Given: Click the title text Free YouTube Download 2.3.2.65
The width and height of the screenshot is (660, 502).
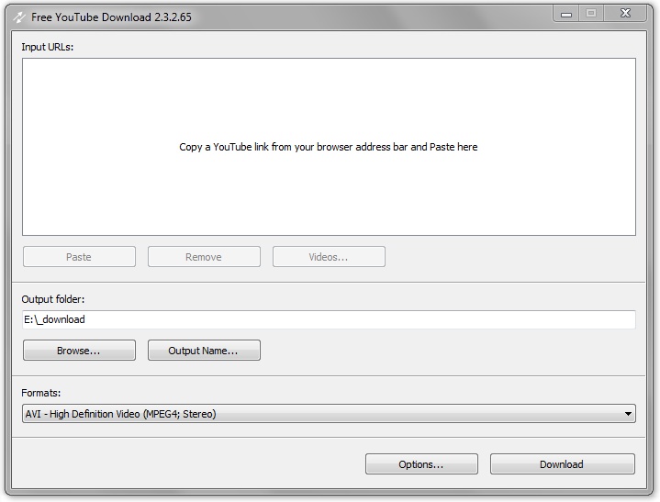Looking at the screenshot, I should pyautogui.click(x=111, y=17).
